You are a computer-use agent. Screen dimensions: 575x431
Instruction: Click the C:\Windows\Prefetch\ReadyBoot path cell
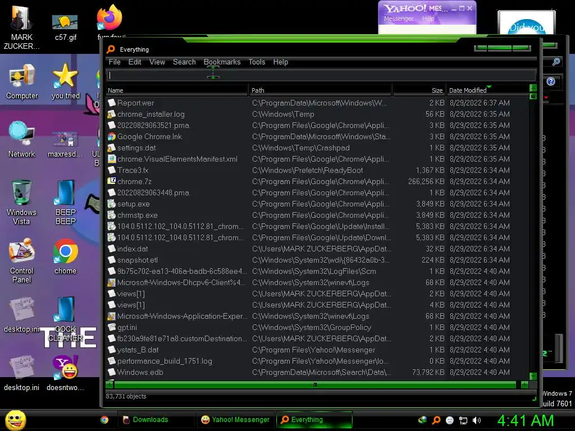[307, 171]
